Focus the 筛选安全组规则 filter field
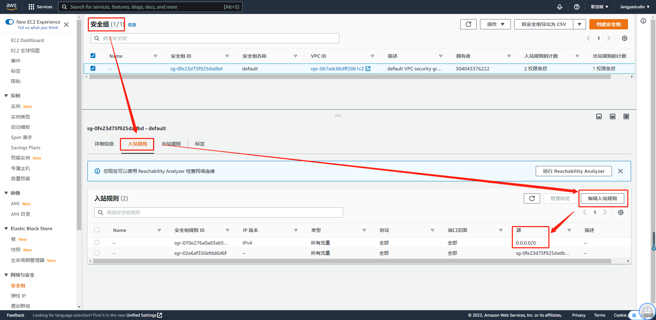This screenshot has width=656, height=320. coord(219,212)
